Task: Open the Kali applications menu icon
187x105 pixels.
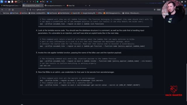Action: tap(1, 1)
